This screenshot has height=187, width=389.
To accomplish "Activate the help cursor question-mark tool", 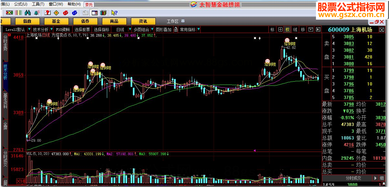I will click(114, 13).
